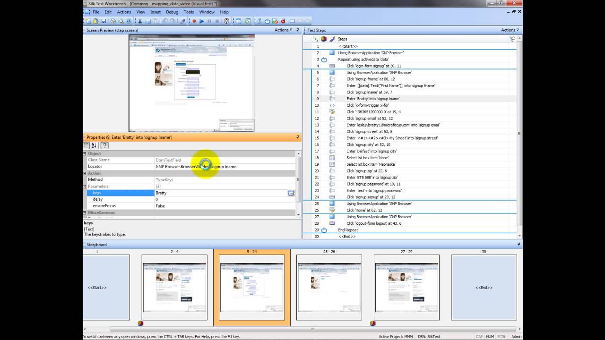
Task: Open the Insert menu
Action: tap(156, 12)
